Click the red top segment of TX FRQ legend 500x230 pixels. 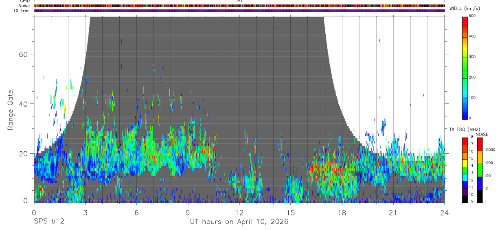[x=465, y=142]
